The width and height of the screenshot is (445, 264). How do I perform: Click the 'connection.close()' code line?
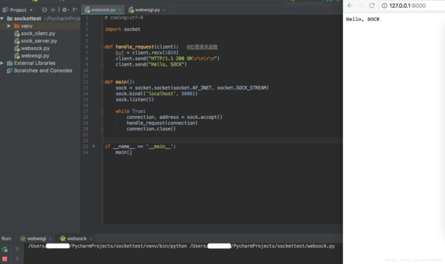(x=151, y=129)
